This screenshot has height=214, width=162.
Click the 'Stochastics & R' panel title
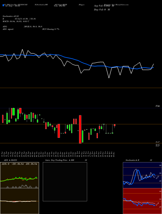[x=132, y=160]
